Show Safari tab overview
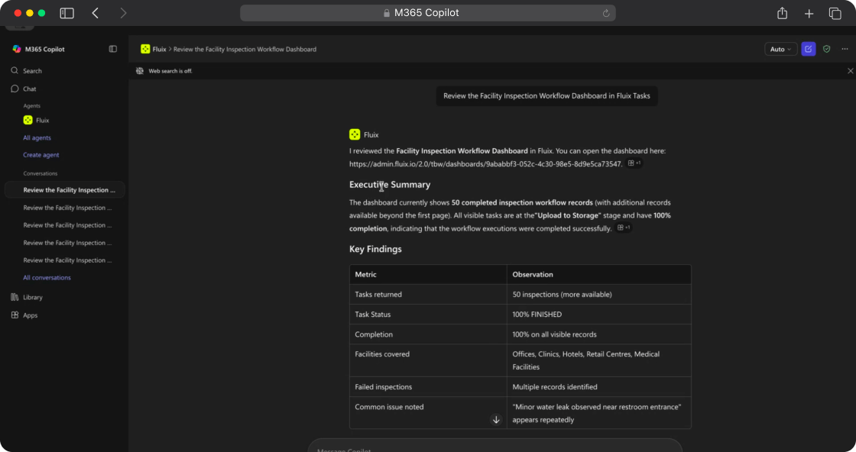Screen dimensions: 856x452 (835, 13)
